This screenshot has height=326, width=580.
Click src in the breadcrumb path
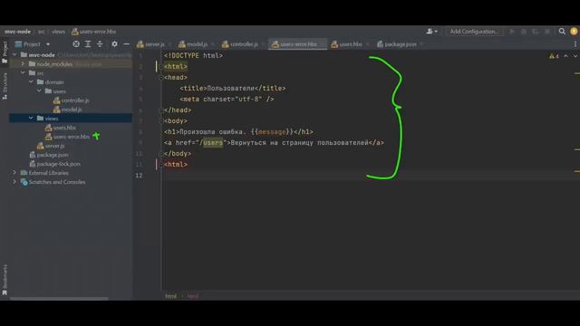point(42,32)
